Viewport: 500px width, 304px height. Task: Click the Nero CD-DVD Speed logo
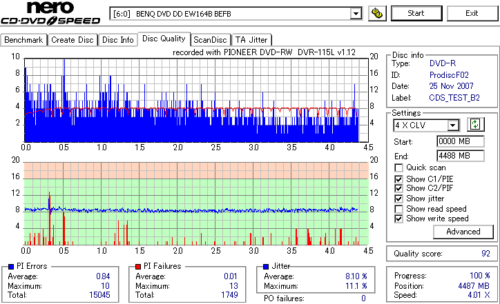pos(50,14)
